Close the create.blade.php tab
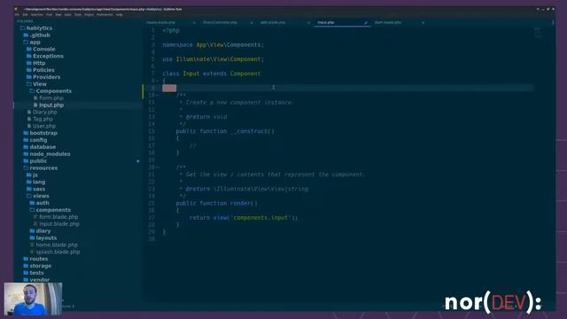The width and height of the screenshot is (567, 319). (194, 23)
